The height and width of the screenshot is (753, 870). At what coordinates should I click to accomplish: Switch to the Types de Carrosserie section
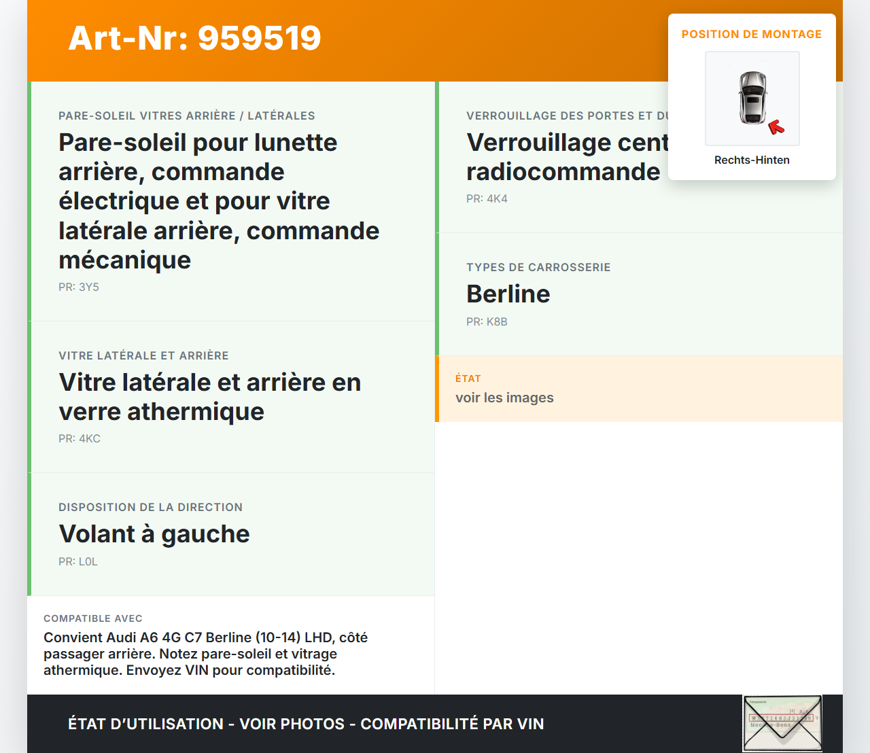pyautogui.click(x=538, y=267)
